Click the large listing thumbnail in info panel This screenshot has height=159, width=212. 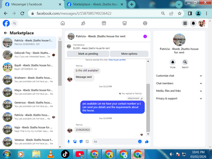(x=179, y=40)
